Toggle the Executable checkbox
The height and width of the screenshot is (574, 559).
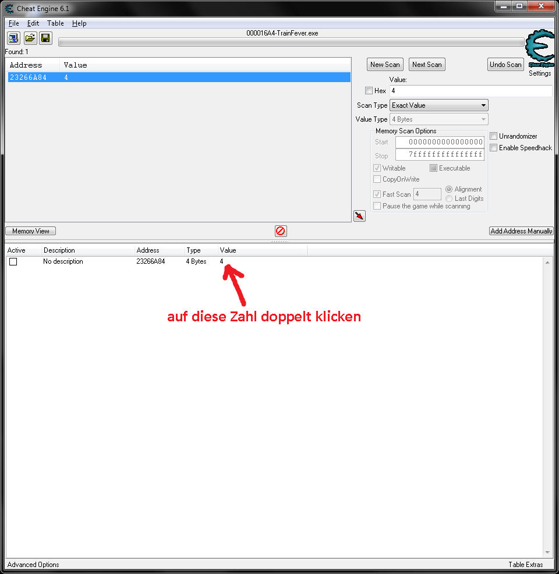[433, 168]
